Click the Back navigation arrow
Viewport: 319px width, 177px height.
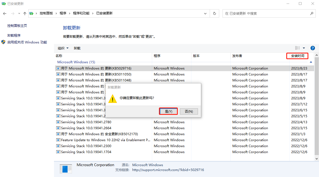pyautogui.click(x=5, y=13)
